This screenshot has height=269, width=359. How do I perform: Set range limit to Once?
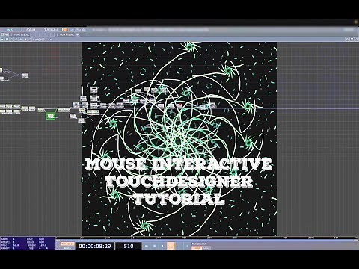click(x=206, y=248)
